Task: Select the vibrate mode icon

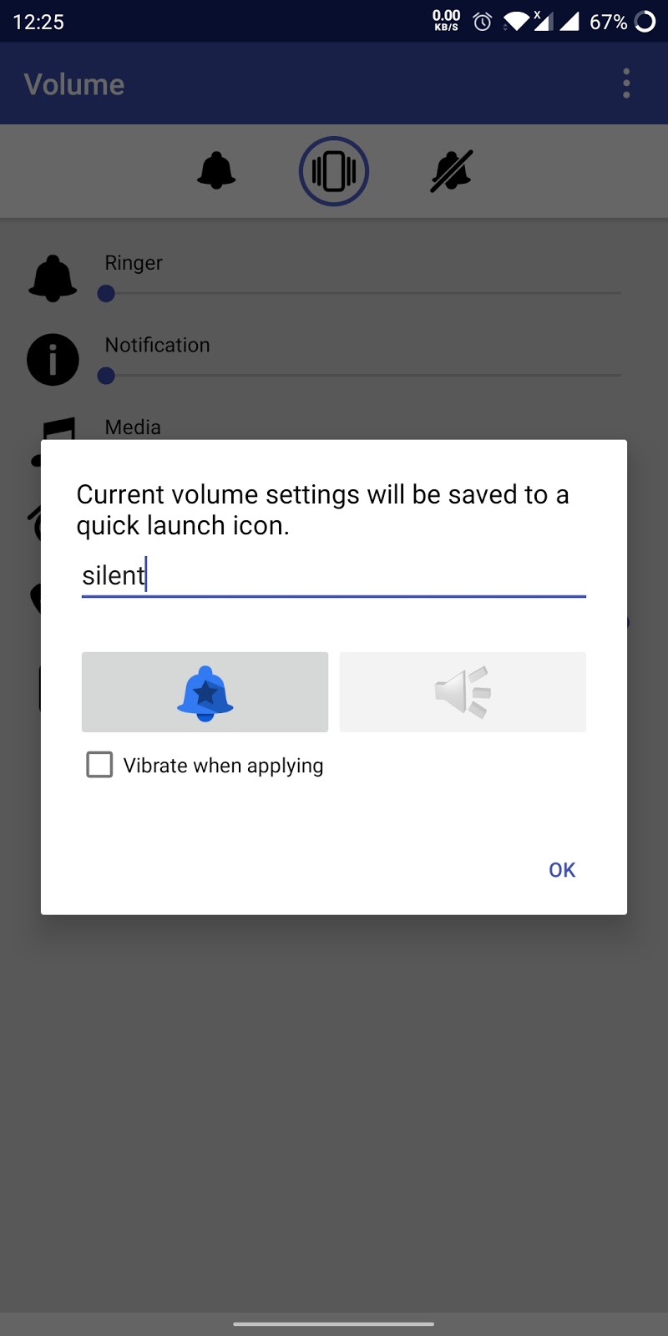Action: 334,171
